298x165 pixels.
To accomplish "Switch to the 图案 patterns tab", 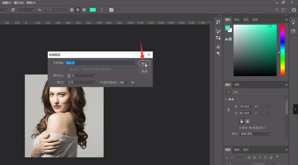I will tap(255, 20).
